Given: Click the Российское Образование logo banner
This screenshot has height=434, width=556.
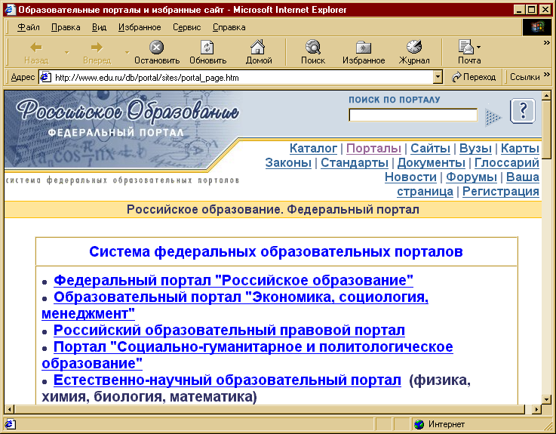Looking at the screenshot, I should [x=122, y=130].
